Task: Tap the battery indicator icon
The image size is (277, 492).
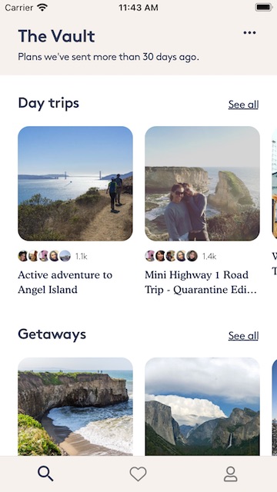Action: click(x=263, y=7)
